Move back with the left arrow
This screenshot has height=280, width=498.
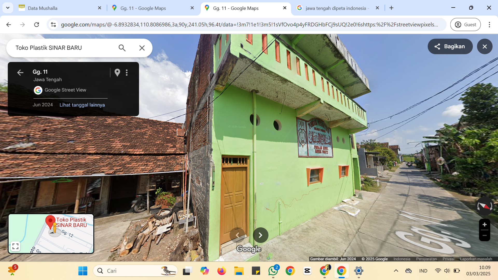(237, 235)
